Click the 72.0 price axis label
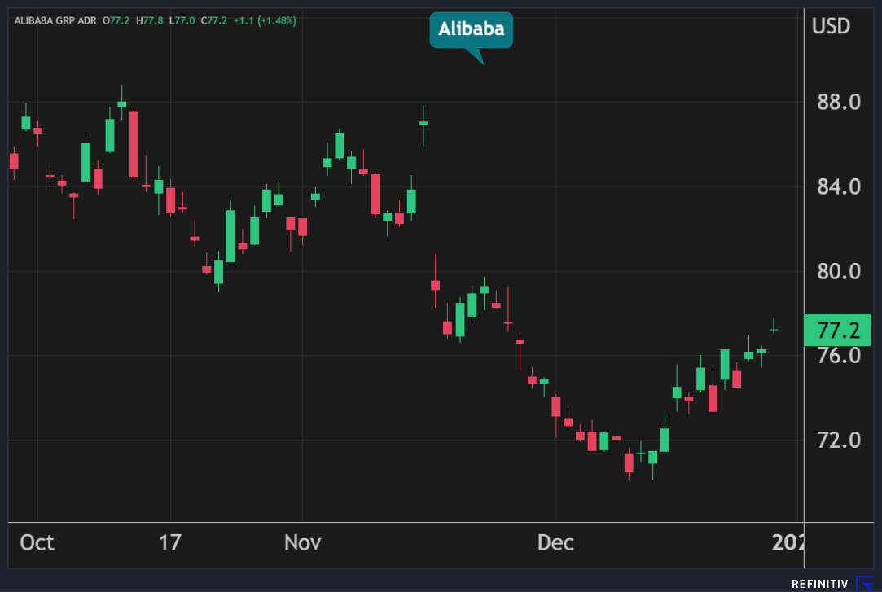 click(x=839, y=441)
